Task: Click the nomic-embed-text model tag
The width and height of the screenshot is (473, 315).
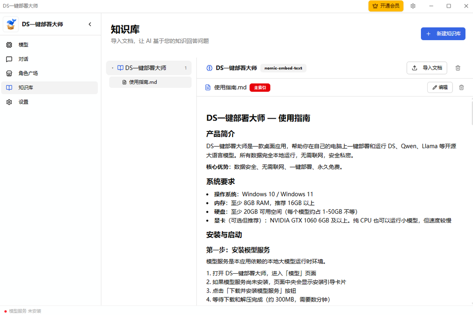Action: tap(283, 68)
